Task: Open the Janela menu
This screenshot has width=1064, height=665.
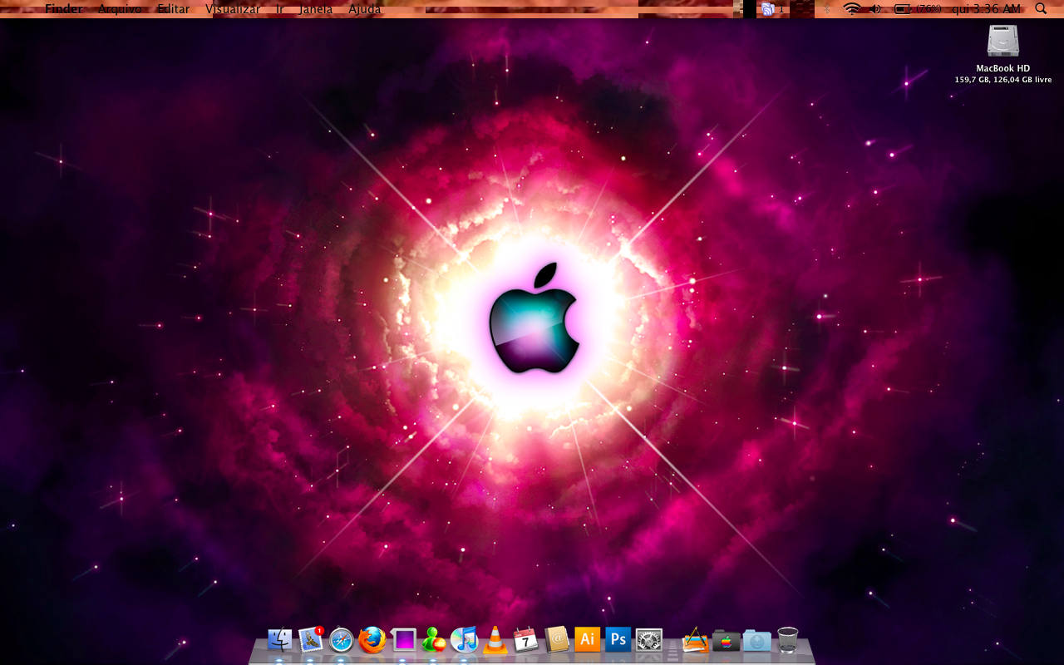Action: point(316,8)
